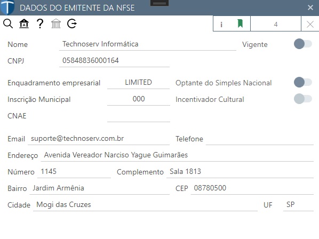Click the 'Incentivador Cultural' label
The height and width of the screenshot is (239, 319).
(210, 99)
